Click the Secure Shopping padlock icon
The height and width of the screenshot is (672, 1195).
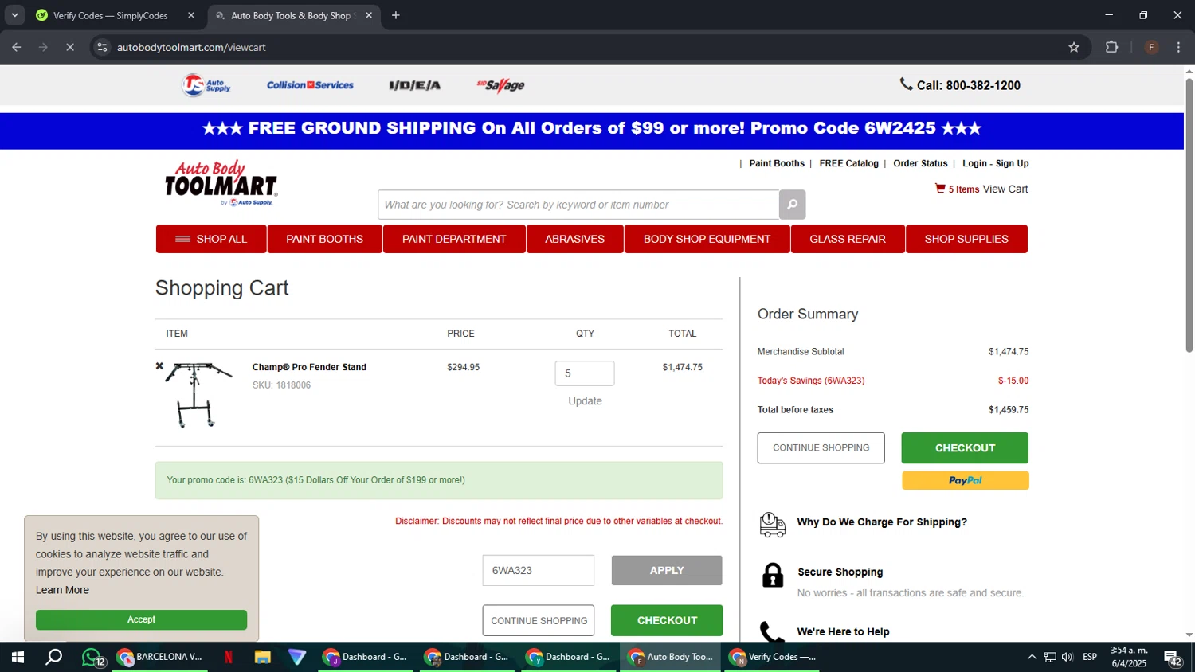[x=773, y=575]
